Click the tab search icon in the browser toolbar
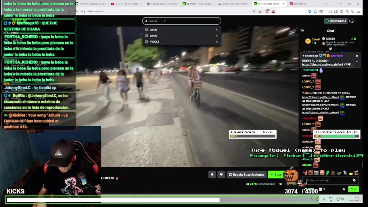This screenshot has height=207, width=368. pyautogui.click(x=321, y=11)
